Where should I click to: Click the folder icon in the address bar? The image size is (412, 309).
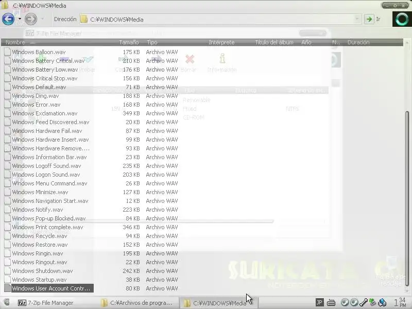[84, 19]
